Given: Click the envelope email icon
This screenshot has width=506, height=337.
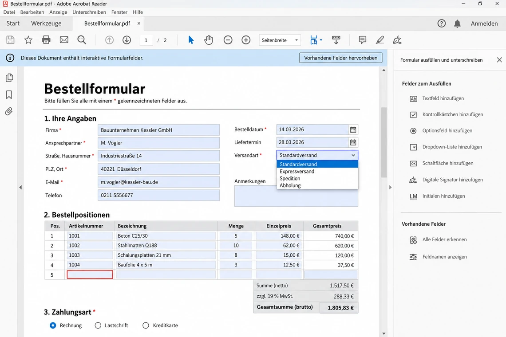Looking at the screenshot, I should coord(64,40).
